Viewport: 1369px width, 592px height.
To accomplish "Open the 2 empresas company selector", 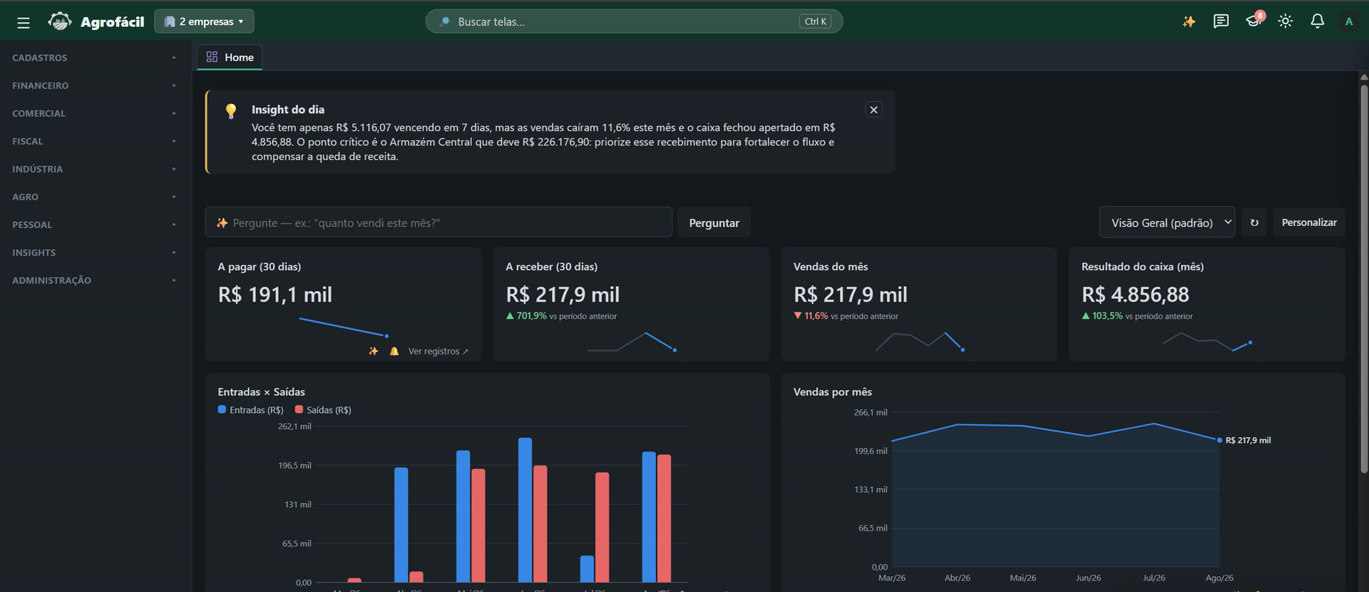I will [x=204, y=21].
